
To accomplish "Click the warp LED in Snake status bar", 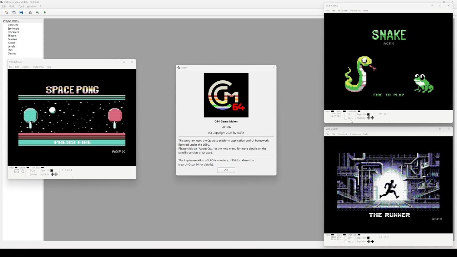I will [333, 111].
